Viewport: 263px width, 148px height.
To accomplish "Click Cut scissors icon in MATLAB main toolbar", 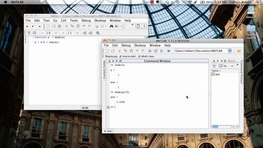I will pyautogui.click(x=120, y=51).
